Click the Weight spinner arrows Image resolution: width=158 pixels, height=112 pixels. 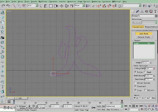pos(151,62)
